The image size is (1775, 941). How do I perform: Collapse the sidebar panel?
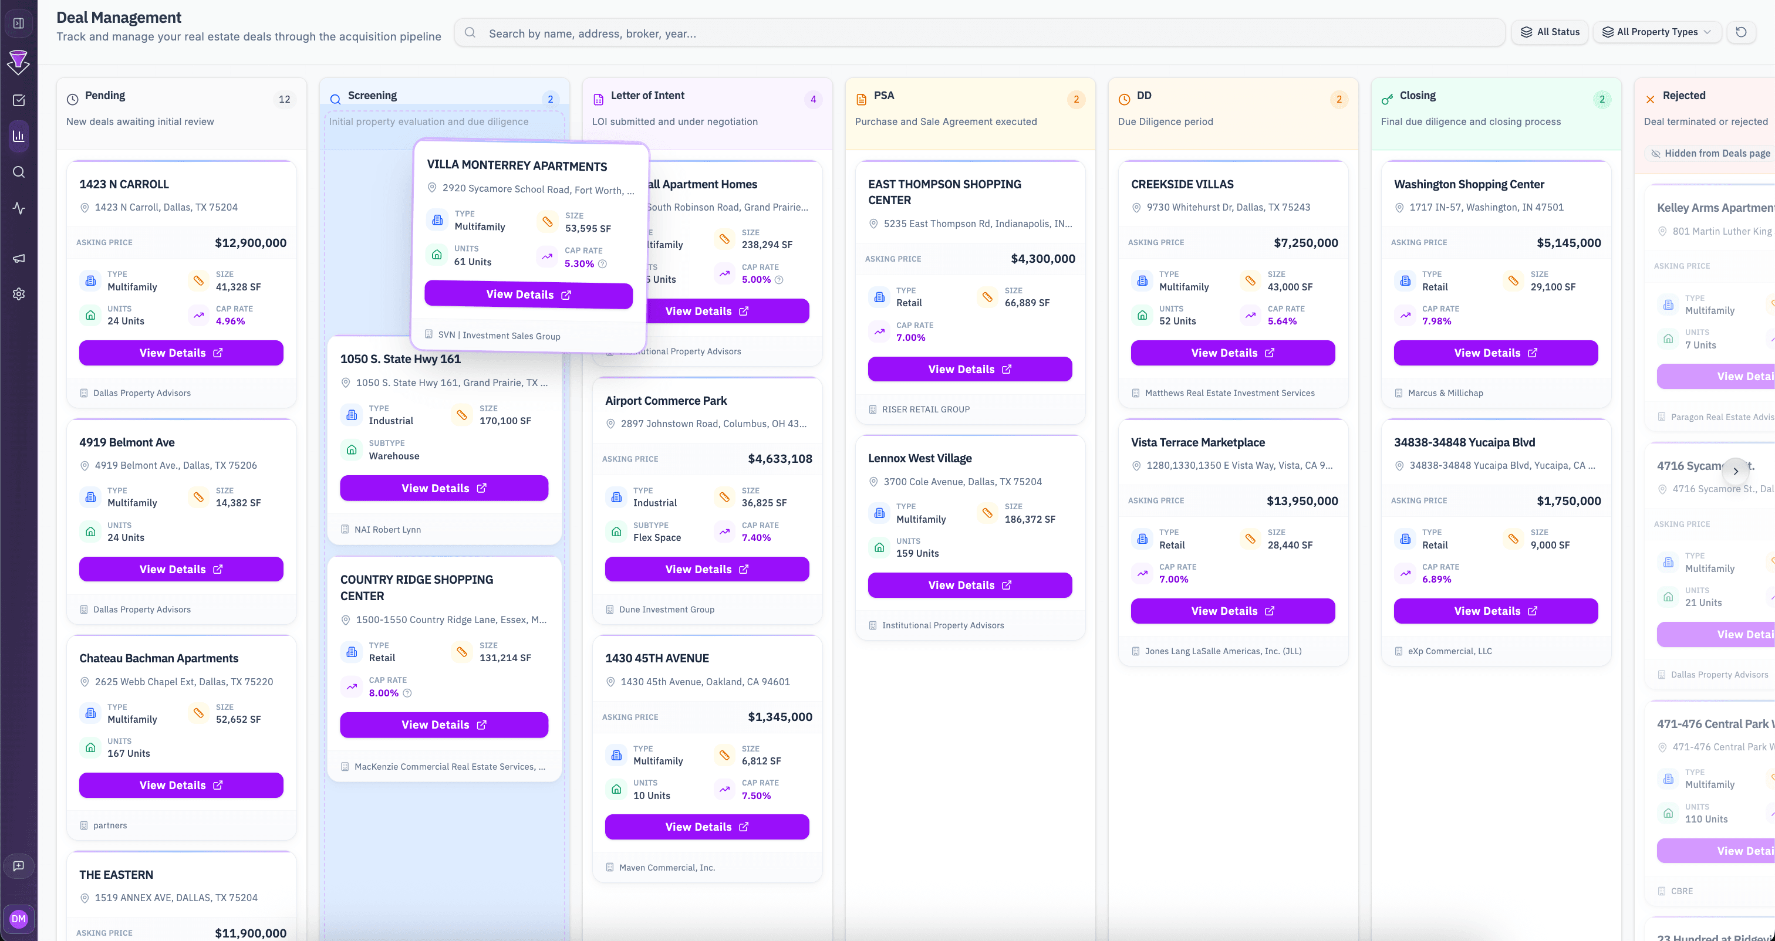pos(19,22)
